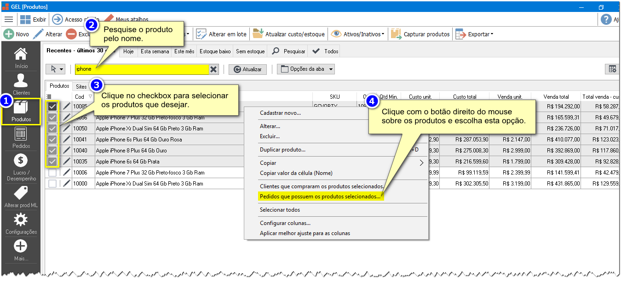Image resolution: width=621 pixels, height=281 pixels.
Task: Toggle checkbox for product 10040
Action: click(52, 150)
